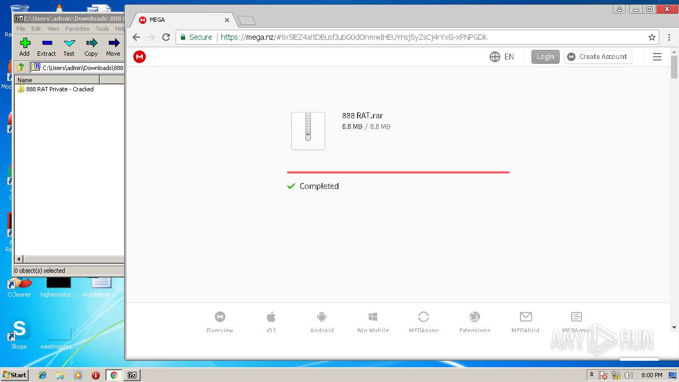Open Windows Media Player from taskbar
This screenshot has width=679, height=382.
click(78, 375)
